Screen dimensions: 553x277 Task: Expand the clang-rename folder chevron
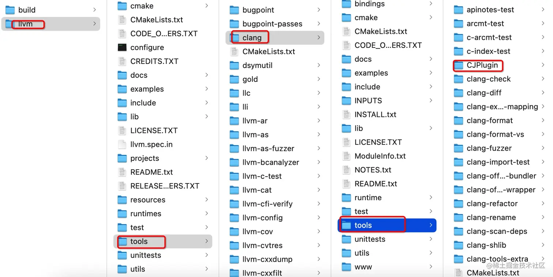(x=543, y=217)
